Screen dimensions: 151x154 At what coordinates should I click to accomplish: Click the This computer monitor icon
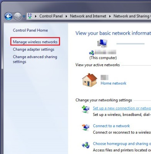coord(102,43)
